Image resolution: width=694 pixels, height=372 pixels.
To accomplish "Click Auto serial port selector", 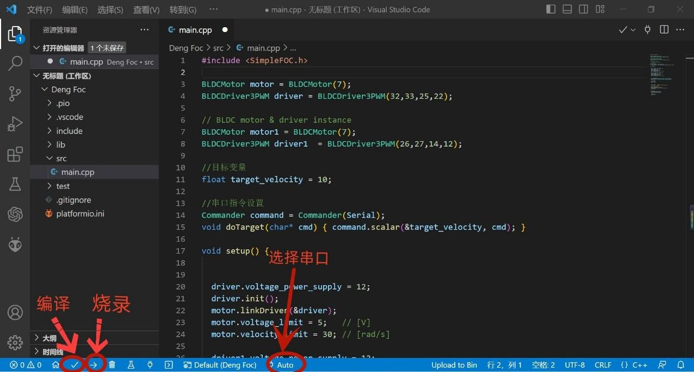I will pos(285,365).
